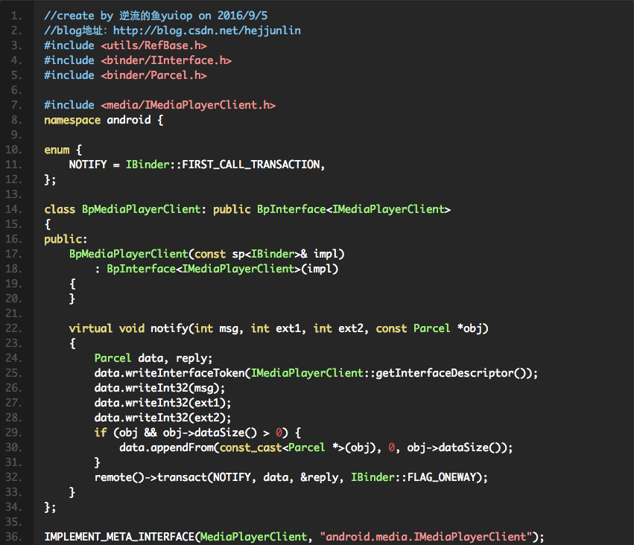Click line number 11 in gutter
The width and height of the screenshot is (634, 545).
point(13,165)
